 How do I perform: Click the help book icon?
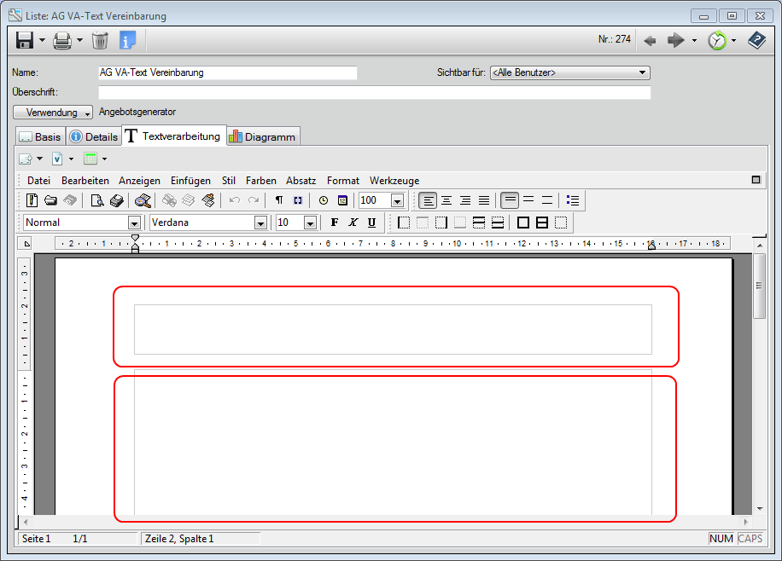point(756,40)
